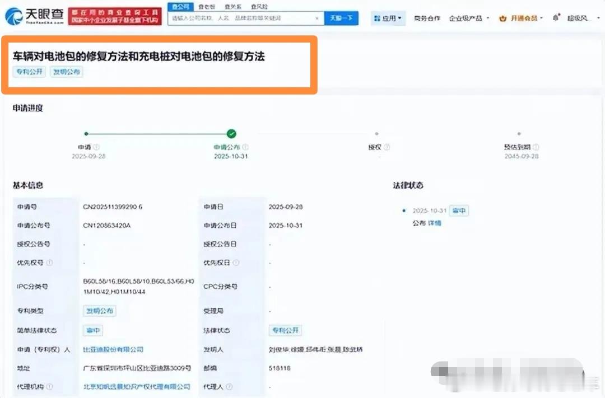Click the VIP crown icon

[x=502, y=18]
